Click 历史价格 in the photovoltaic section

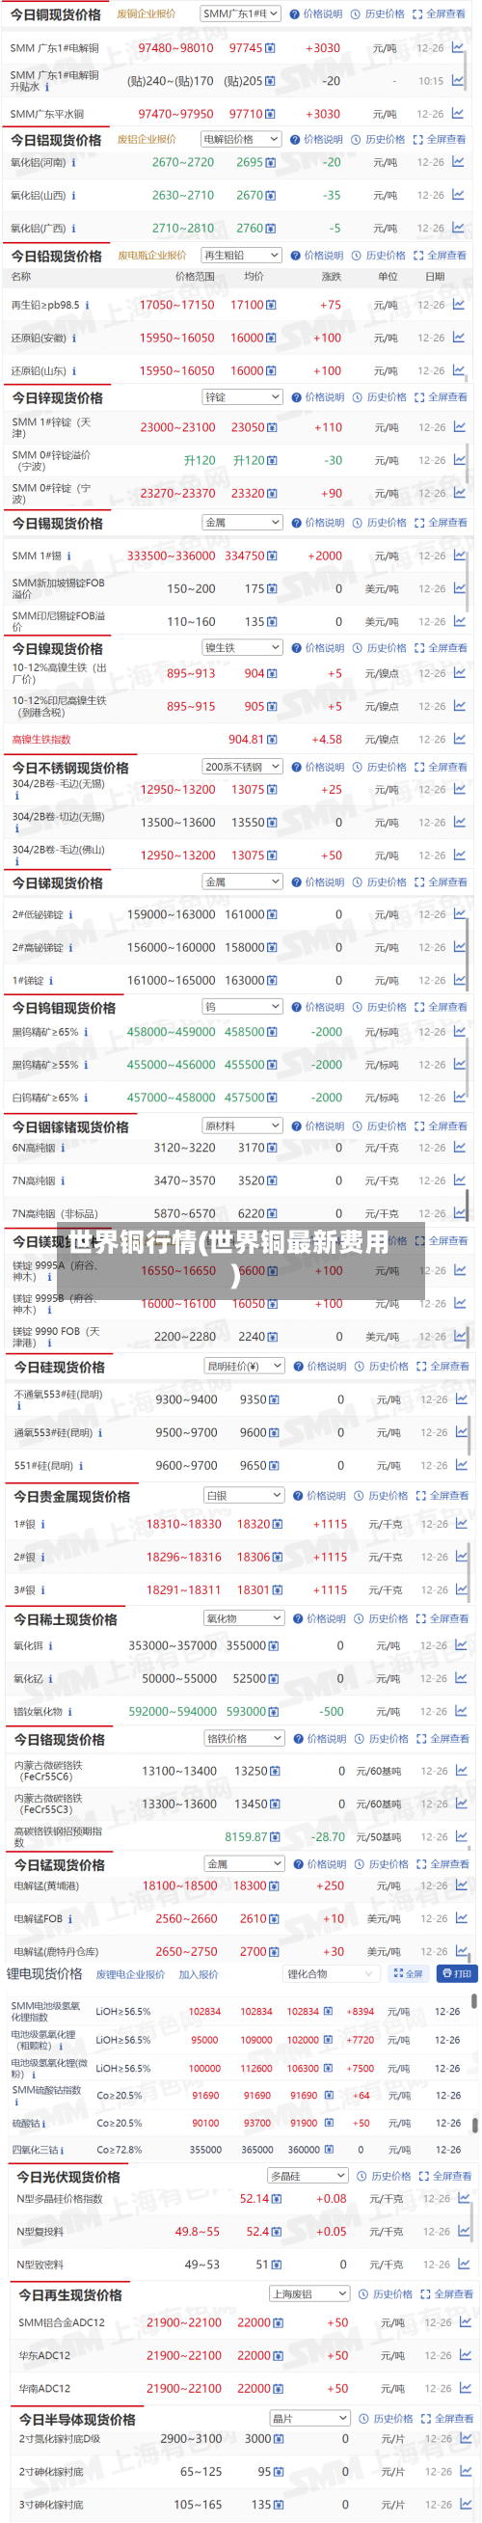pos(384,2177)
